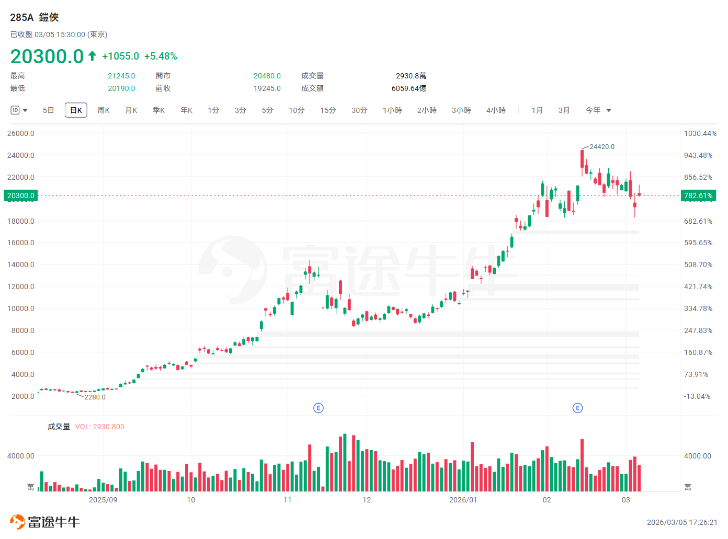
Task: Click the 24420.0 high price marker
Action: [x=601, y=147]
